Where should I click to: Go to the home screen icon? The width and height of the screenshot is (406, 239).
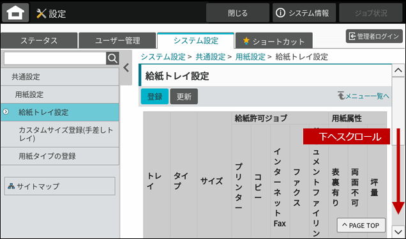pos(15,12)
